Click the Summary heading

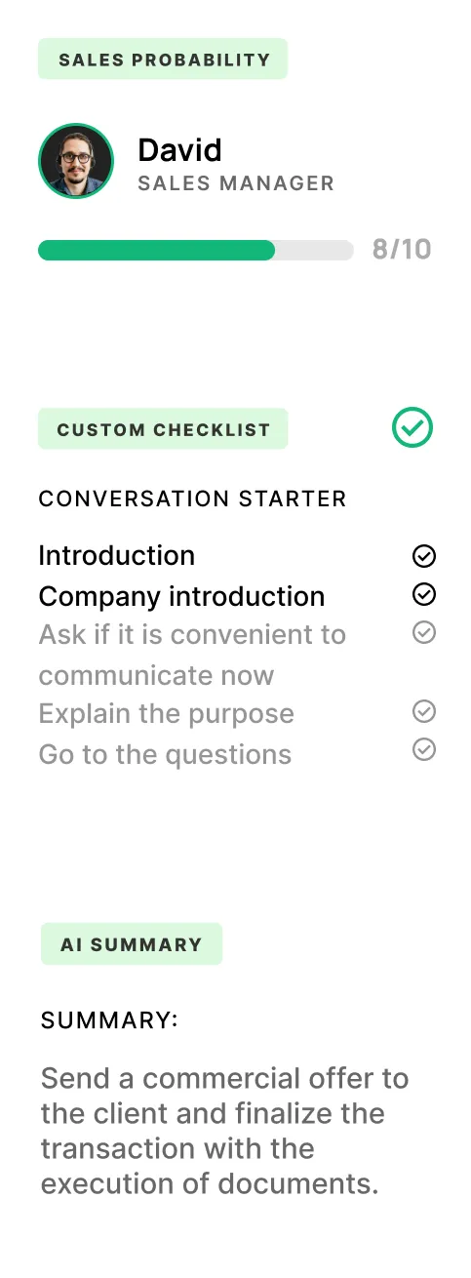[109, 1020]
